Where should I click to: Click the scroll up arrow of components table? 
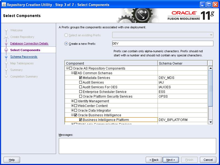[x=210, y=68]
